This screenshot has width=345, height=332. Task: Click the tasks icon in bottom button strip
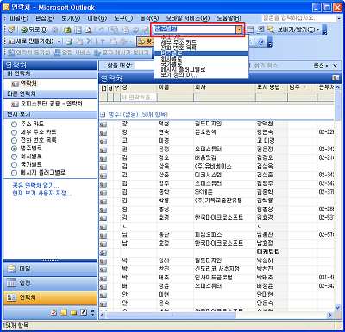pyautogui.click(x=53, y=312)
